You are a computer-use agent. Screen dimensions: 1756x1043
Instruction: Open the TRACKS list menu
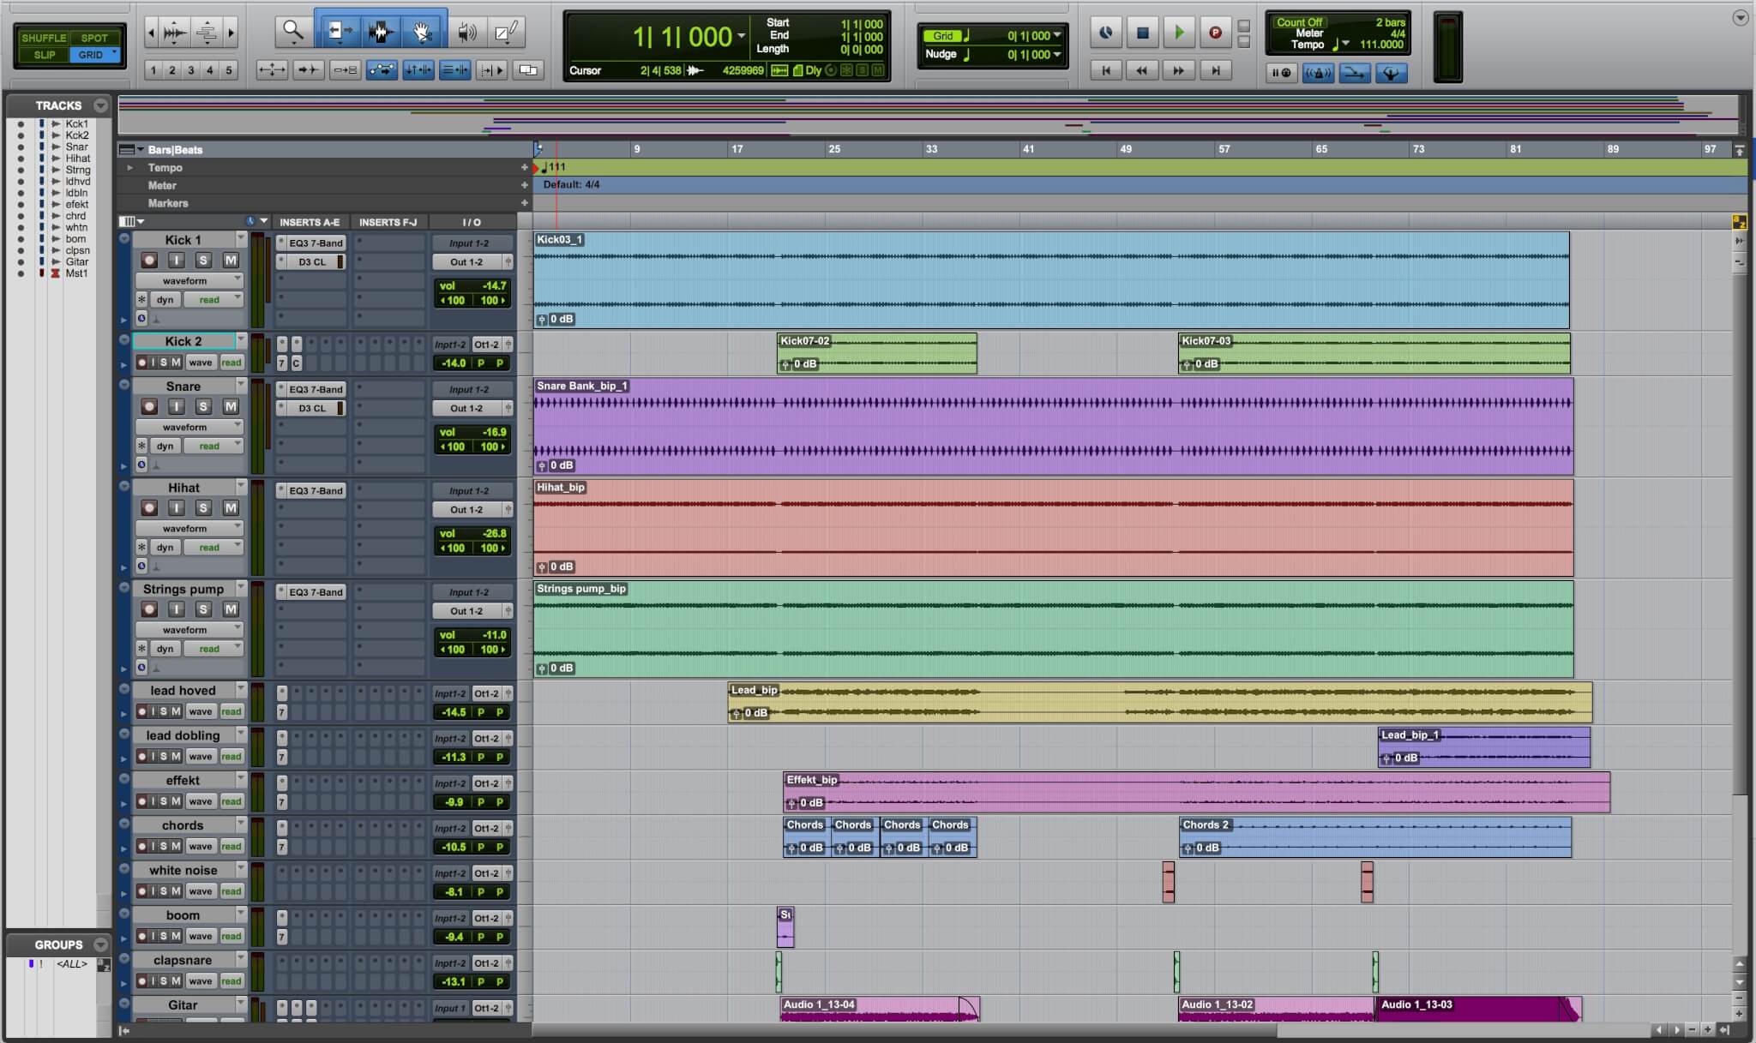(101, 105)
